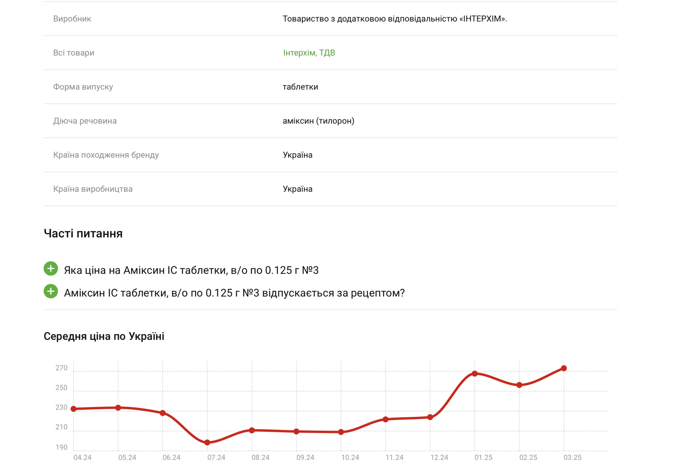673x476 pixels.
Task: Click the 01.25 data point on chart
Action: (474, 373)
